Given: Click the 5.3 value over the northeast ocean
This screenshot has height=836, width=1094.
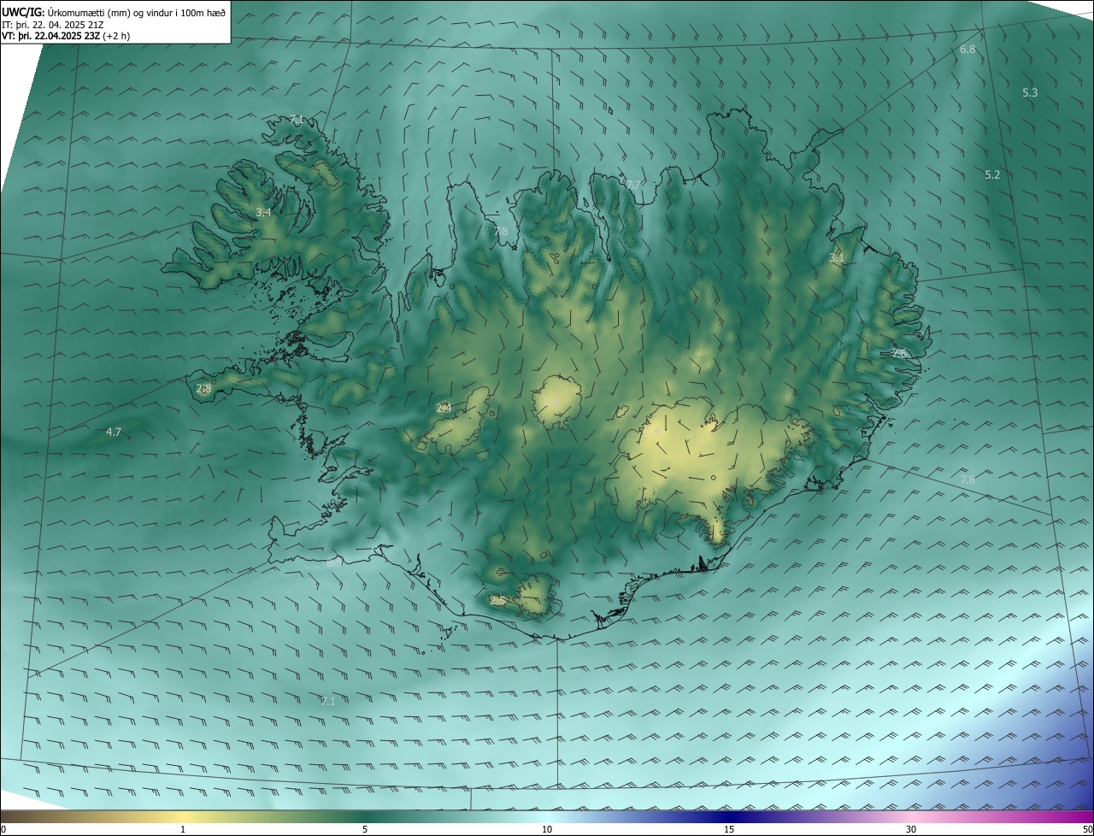Looking at the screenshot, I should 1030,92.
